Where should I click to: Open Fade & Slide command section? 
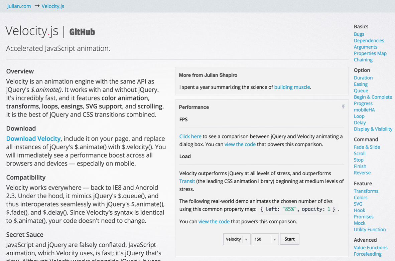[367, 147]
